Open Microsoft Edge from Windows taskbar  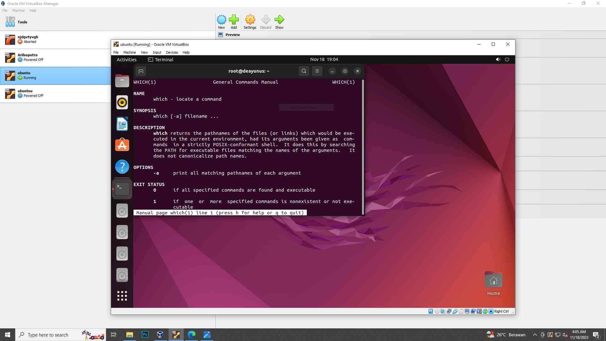(x=192, y=335)
